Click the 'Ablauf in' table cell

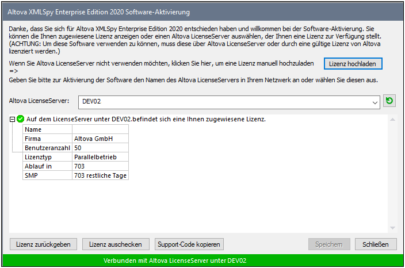tap(48, 166)
